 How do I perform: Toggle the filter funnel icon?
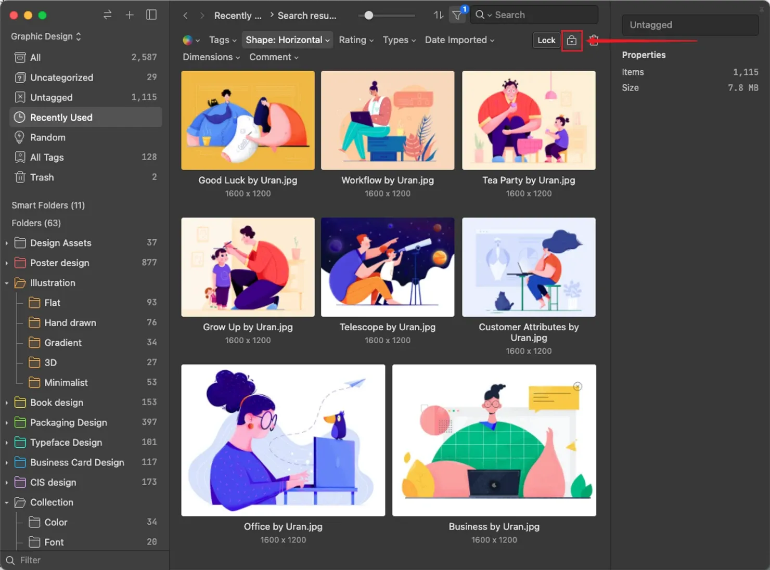point(457,15)
